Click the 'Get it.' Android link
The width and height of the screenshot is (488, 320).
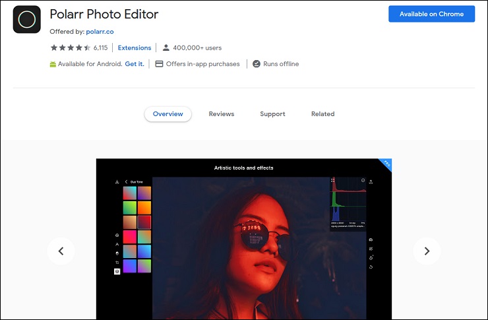tap(135, 64)
